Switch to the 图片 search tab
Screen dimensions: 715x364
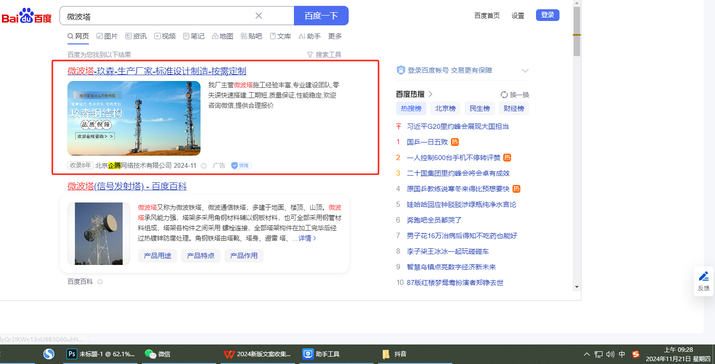pos(107,36)
